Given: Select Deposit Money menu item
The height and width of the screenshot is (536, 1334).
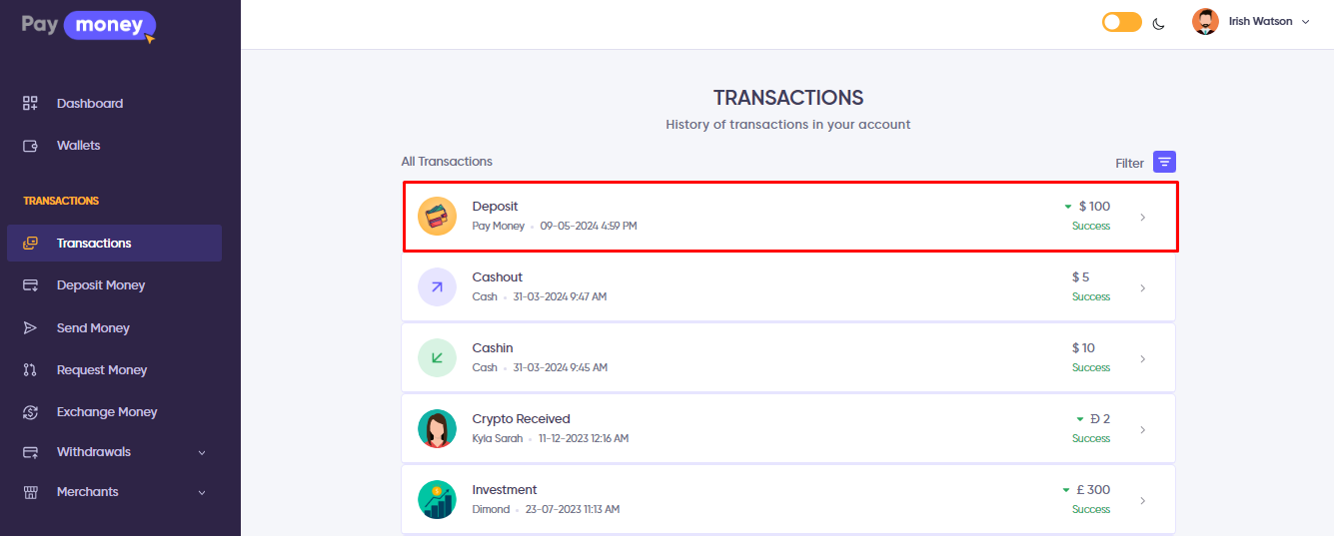Looking at the screenshot, I should click(x=100, y=285).
